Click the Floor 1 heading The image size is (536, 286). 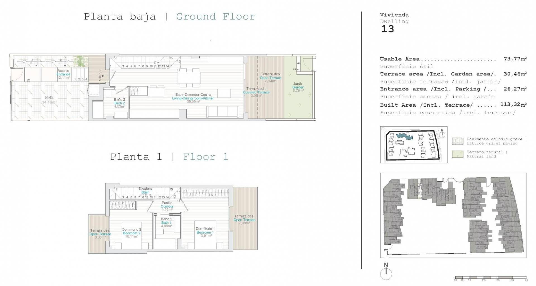click(205, 157)
